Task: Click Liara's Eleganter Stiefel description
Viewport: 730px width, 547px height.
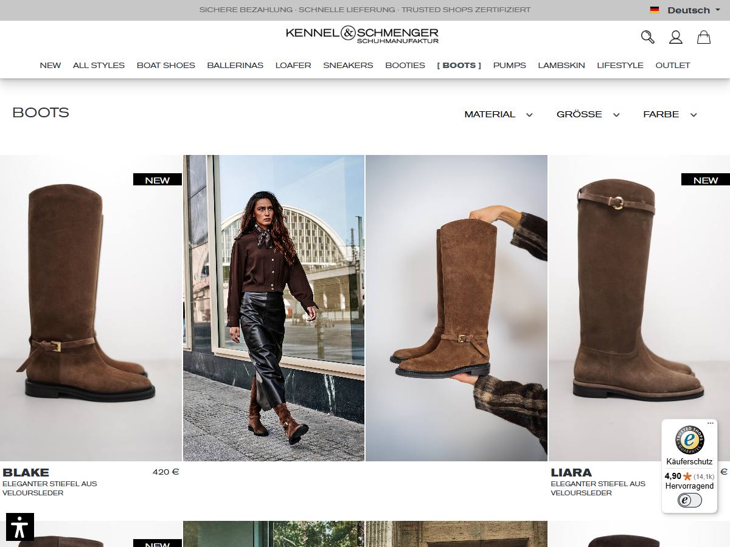Action: coord(598,489)
